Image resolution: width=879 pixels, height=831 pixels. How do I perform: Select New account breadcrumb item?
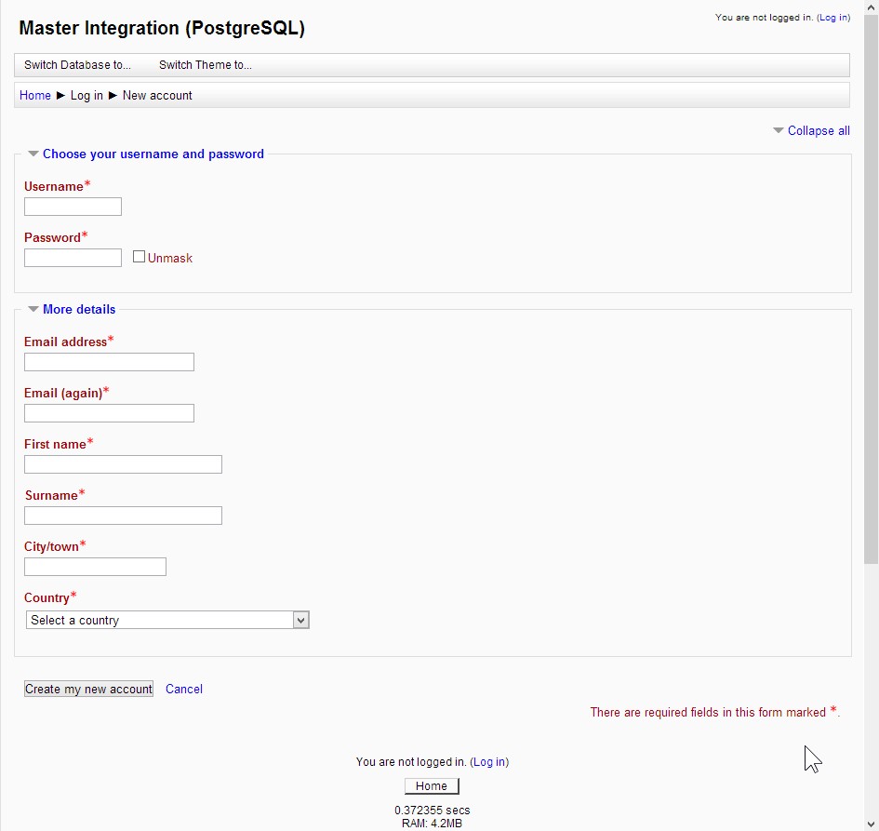(x=157, y=95)
